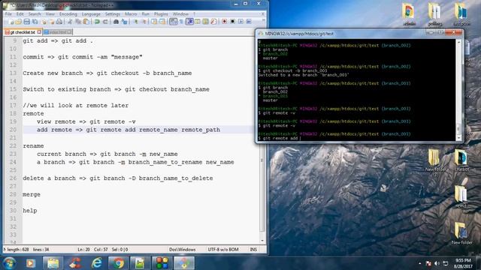Image resolution: width=481 pixels, height=270 pixels.
Task: Open the Search menu
Action: pyautogui.click(x=35, y=14)
